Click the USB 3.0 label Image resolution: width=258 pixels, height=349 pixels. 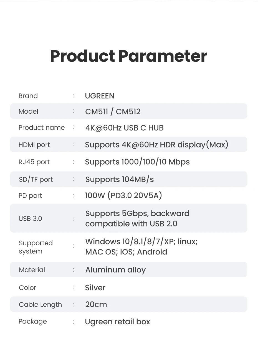(30, 218)
